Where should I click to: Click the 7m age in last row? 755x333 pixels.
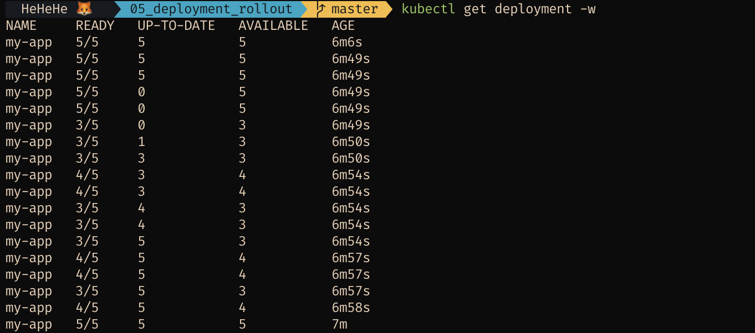[339, 324]
